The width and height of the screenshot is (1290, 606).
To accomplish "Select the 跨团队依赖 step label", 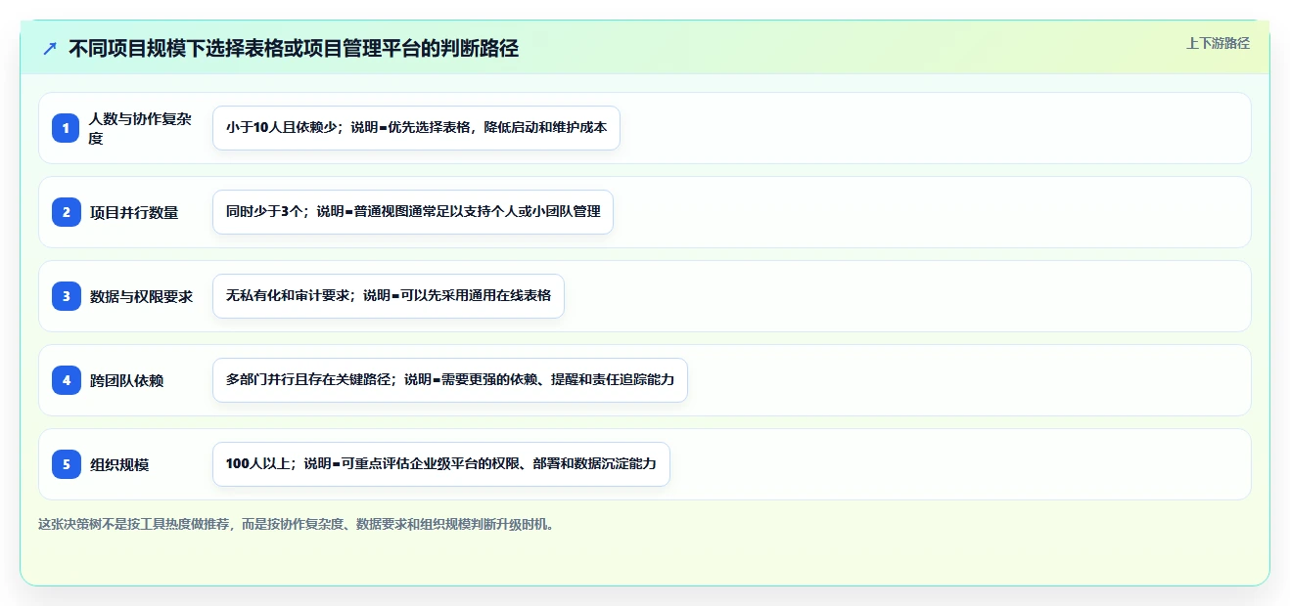I will [126, 380].
